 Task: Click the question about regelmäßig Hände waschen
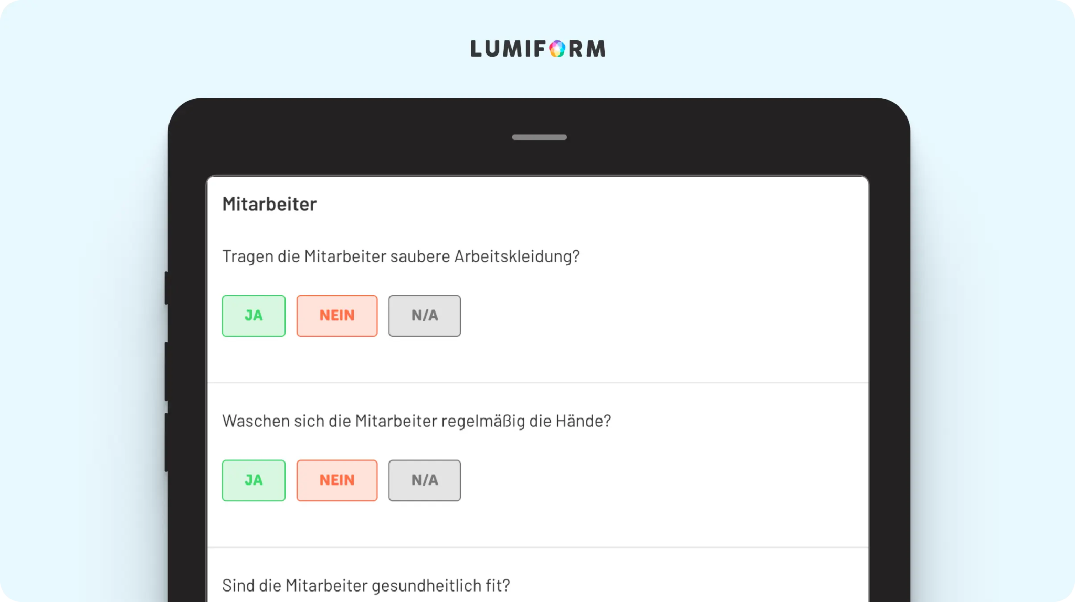[417, 421]
